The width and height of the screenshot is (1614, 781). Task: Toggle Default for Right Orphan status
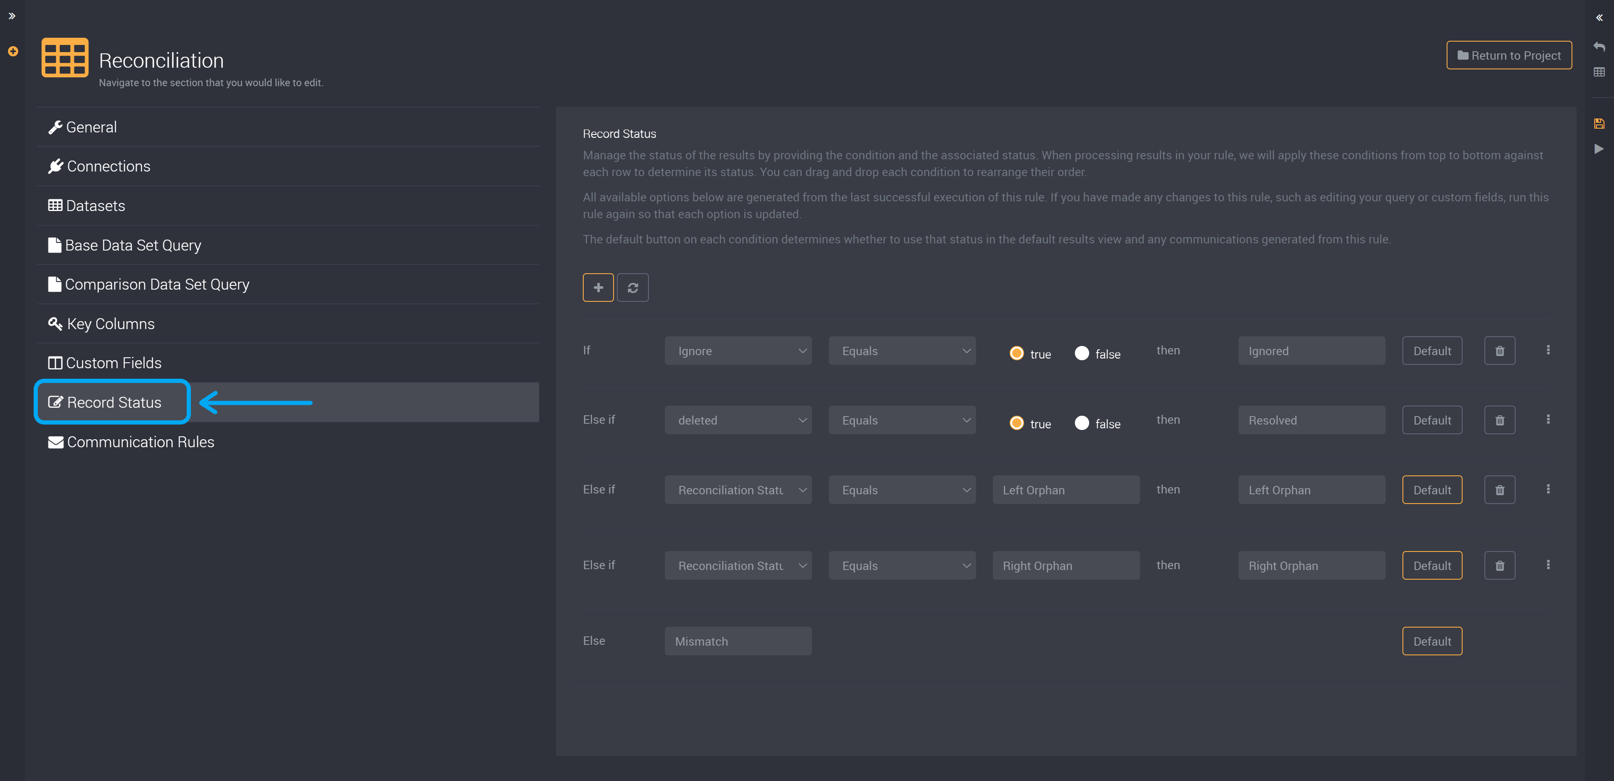click(1431, 565)
